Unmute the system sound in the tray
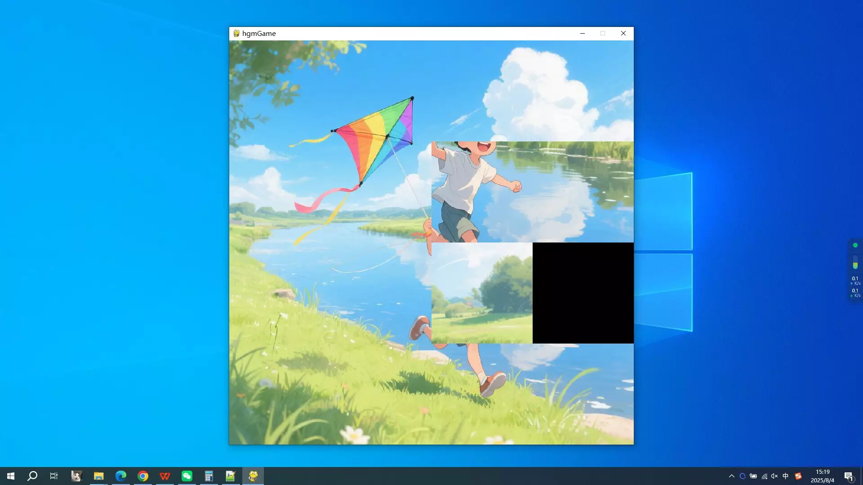 pos(774,476)
